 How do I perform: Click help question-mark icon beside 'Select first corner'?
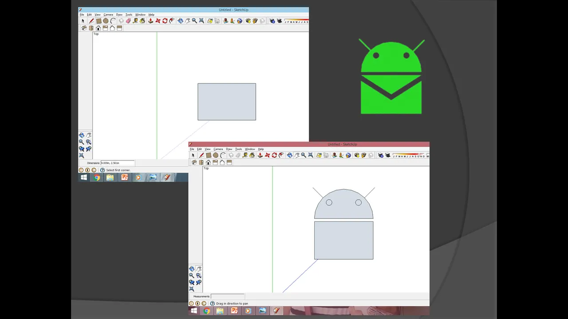pos(103,170)
